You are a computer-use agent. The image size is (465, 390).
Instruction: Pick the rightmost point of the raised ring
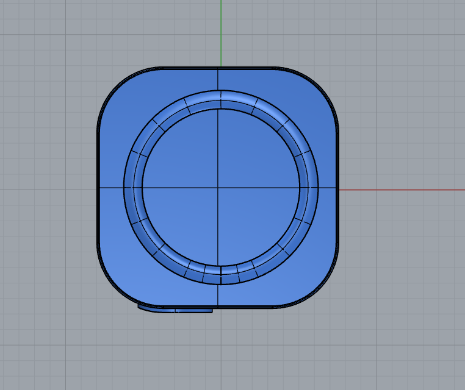(x=312, y=188)
